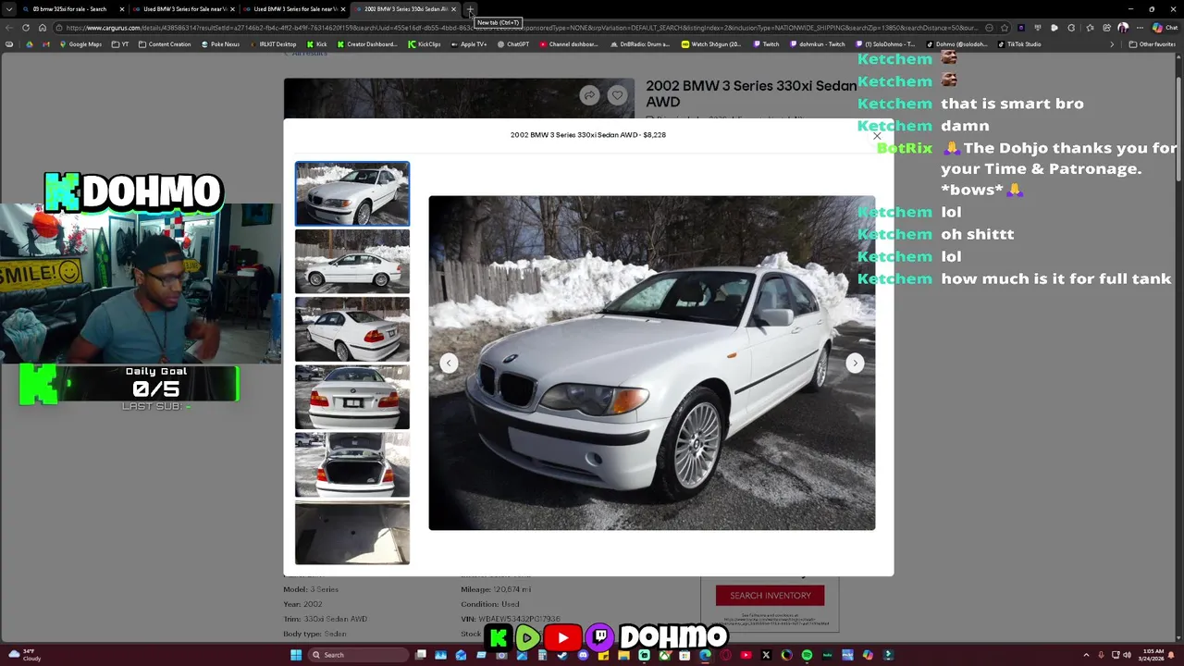Image resolution: width=1184 pixels, height=666 pixels.
Task: Open the IRLKIT Desktop bookmark
Action: 274,44
